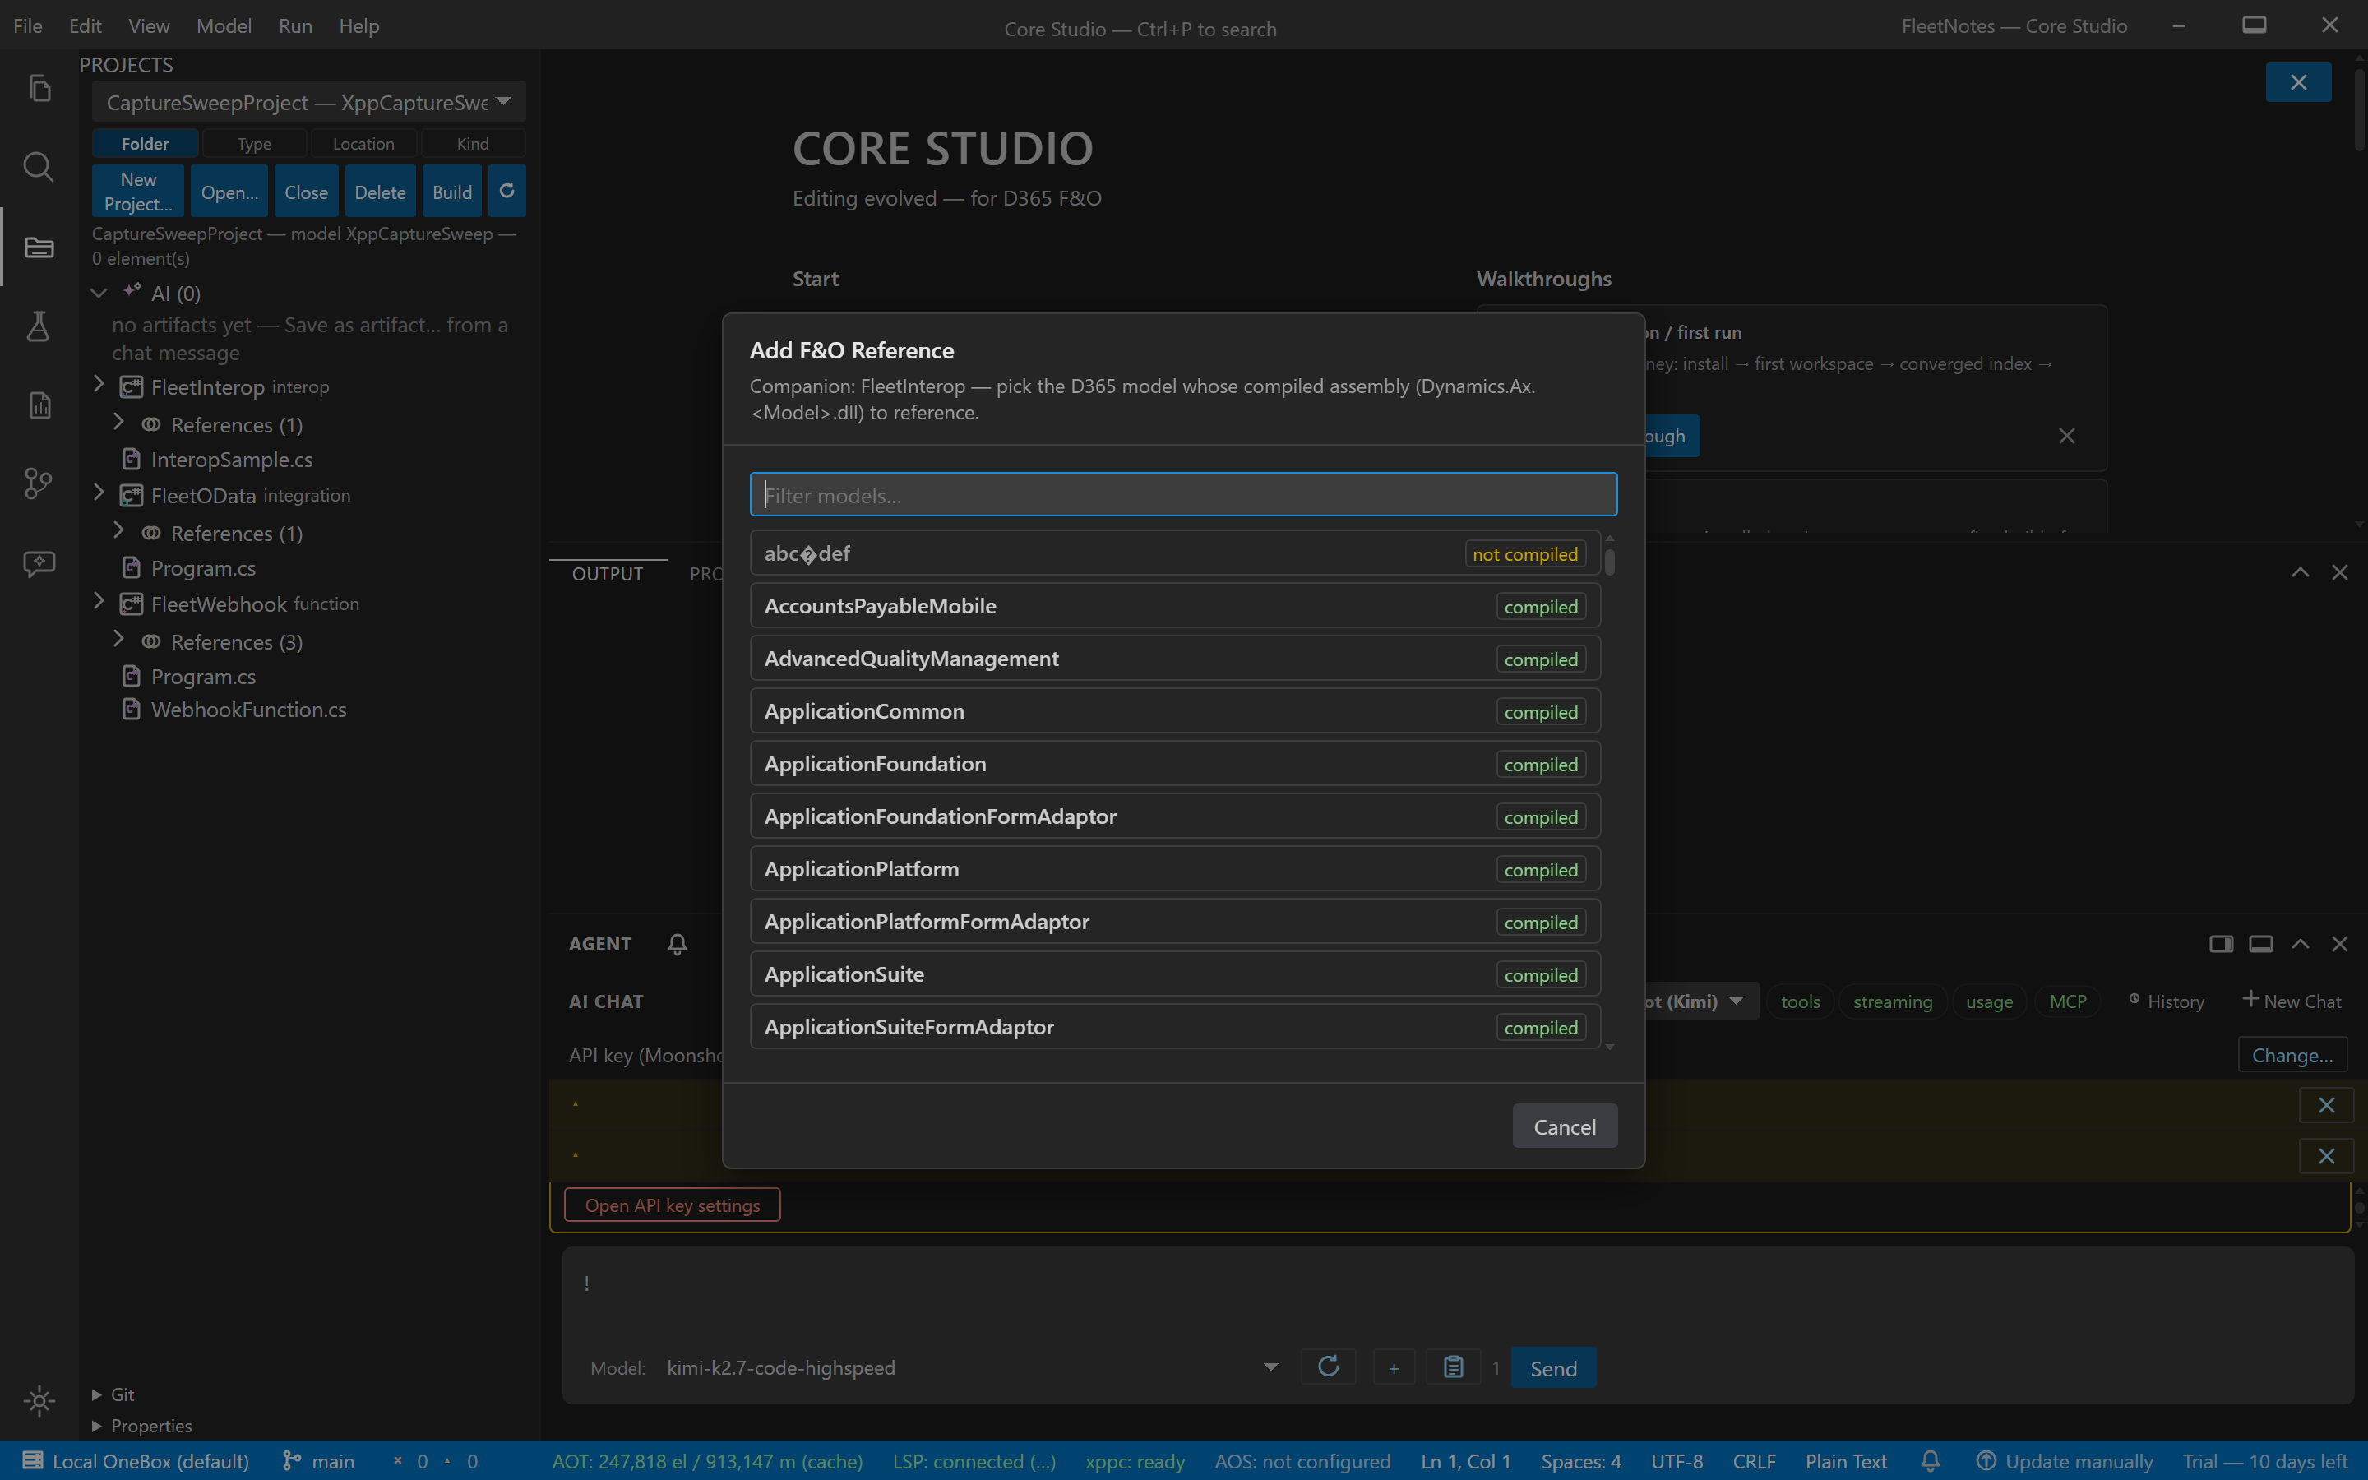The image size is (2368, 1480).
Task: Click the model list scrollbar thumb
Action: click(x=1610, y=561)
